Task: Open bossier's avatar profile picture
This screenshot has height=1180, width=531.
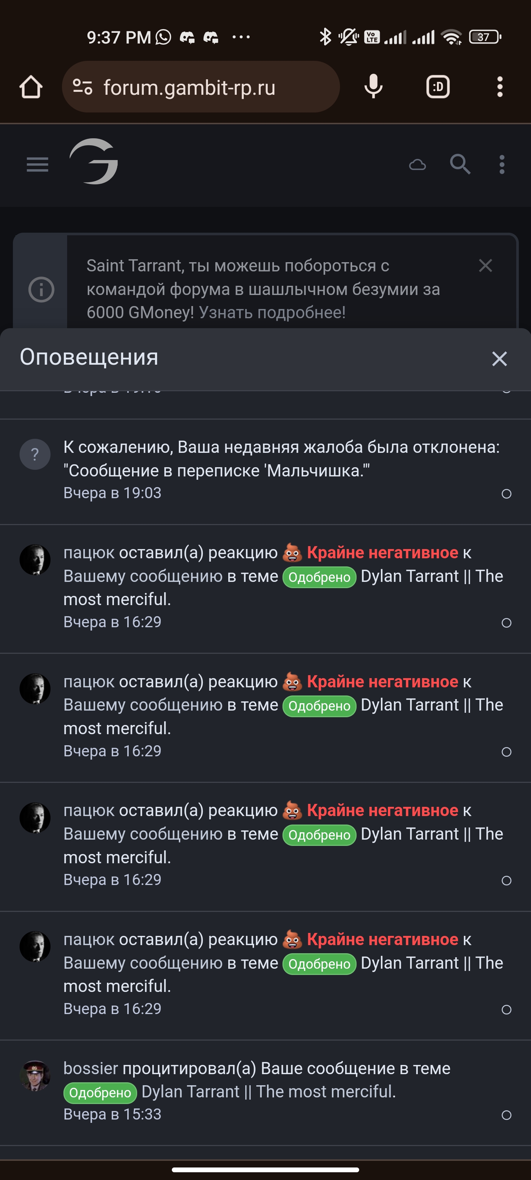Action: point(35,1076)
